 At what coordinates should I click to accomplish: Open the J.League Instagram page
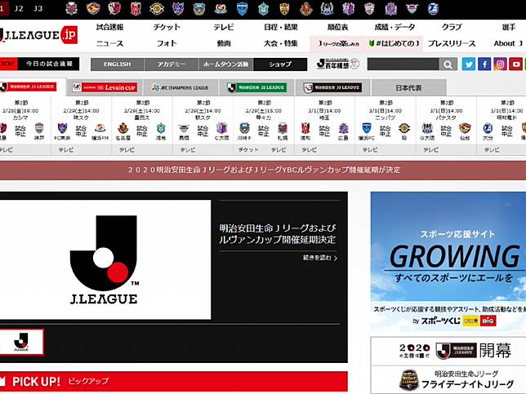(x=500, y=64)
